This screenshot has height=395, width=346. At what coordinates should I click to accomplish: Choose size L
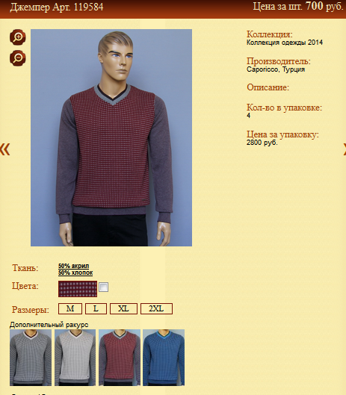click(x=96, y=309)
